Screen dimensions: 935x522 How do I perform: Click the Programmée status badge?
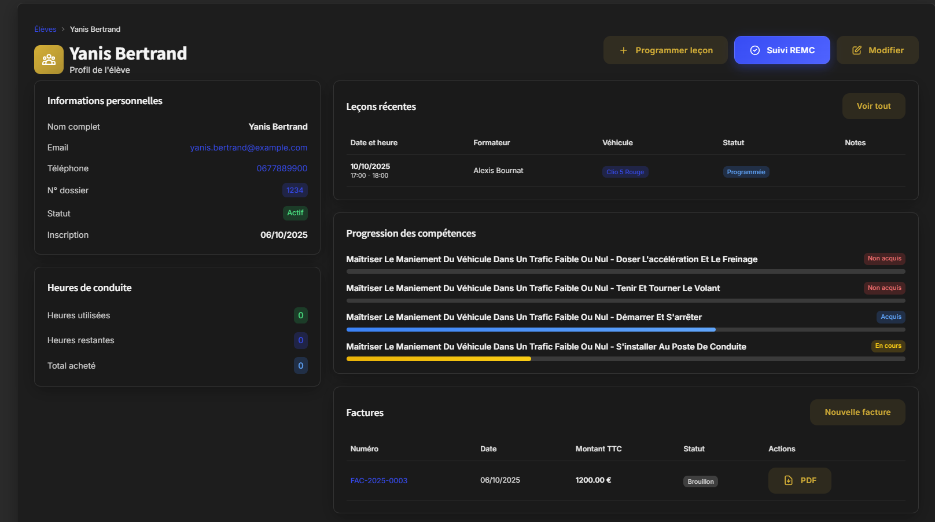(x=745, y=172)
